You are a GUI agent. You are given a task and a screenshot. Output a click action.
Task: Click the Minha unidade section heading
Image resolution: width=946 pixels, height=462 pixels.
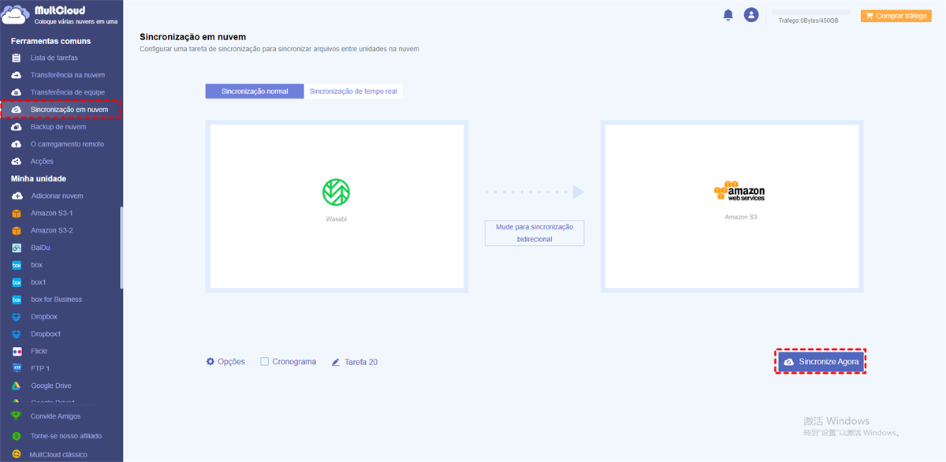pyautogui.click(x=39, y=179)
